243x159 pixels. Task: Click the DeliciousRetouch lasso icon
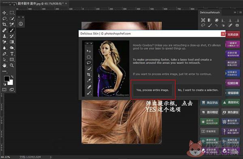click(x=203, y=25)
